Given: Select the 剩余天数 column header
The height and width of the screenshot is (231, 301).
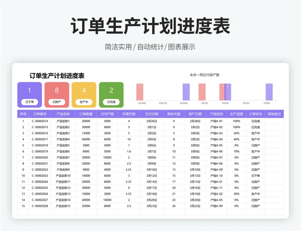Looking at the screenshot, I should point(174,114).
